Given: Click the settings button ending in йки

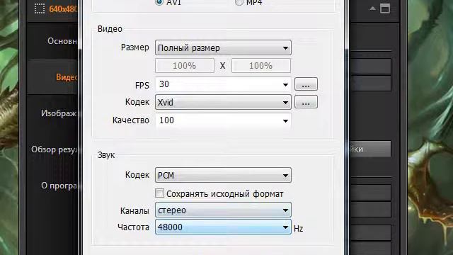Looking at the screenshot, I should tap(370, 149).
